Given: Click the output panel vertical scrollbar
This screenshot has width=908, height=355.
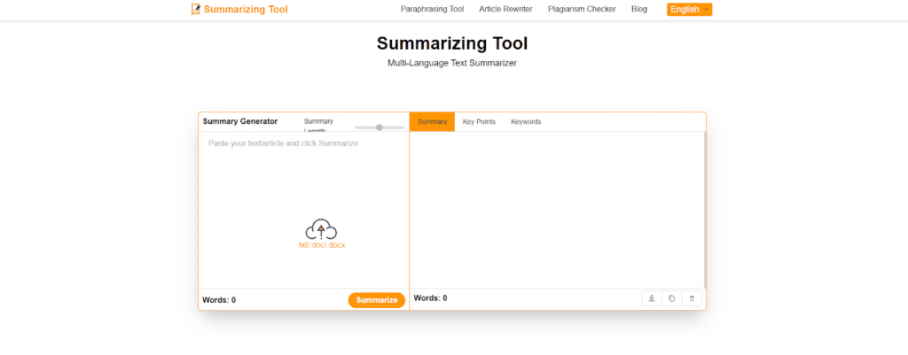Looking at the screenshot, I should (x=705, y=208).
